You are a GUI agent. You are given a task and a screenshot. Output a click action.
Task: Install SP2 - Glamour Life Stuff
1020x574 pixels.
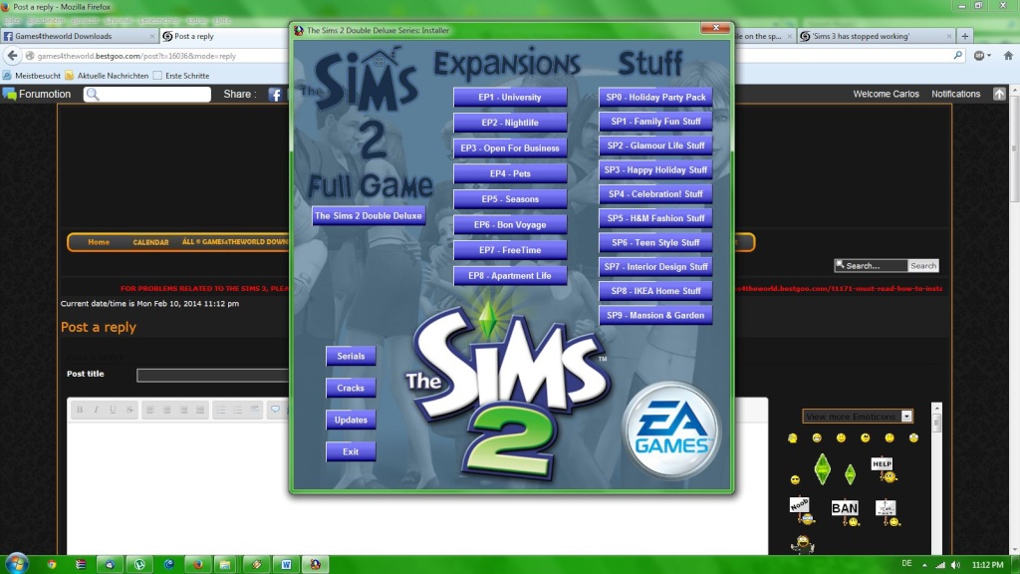655,145
